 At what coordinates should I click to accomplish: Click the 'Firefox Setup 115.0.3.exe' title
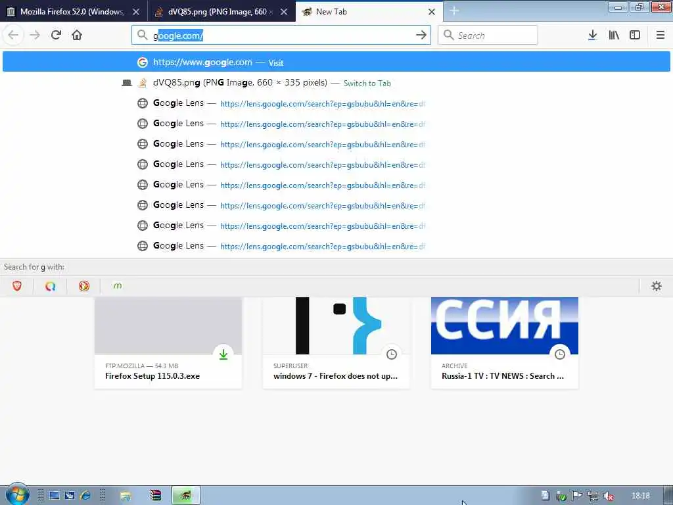152,375
